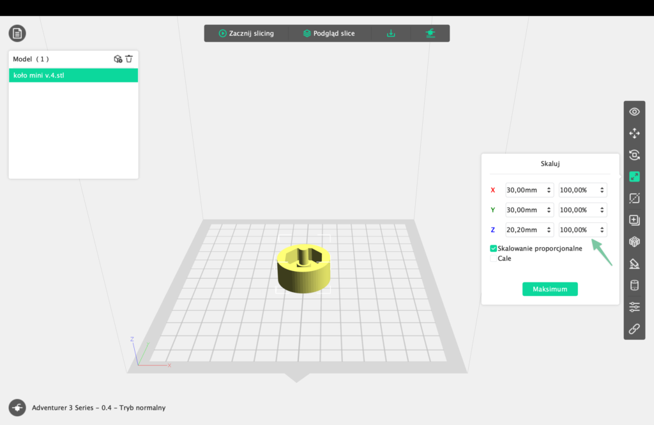Click the stepper arrows of Z percent field

tap(602, 230)
